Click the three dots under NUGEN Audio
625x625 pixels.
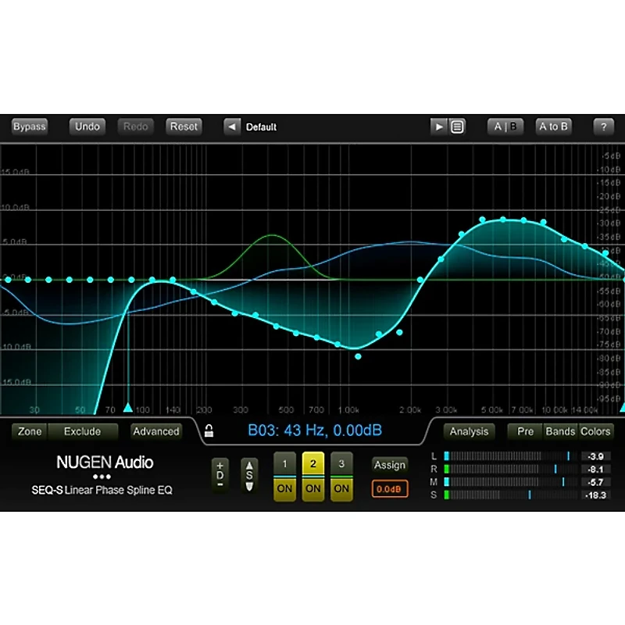pyautogui.click(x=102, y=477)
